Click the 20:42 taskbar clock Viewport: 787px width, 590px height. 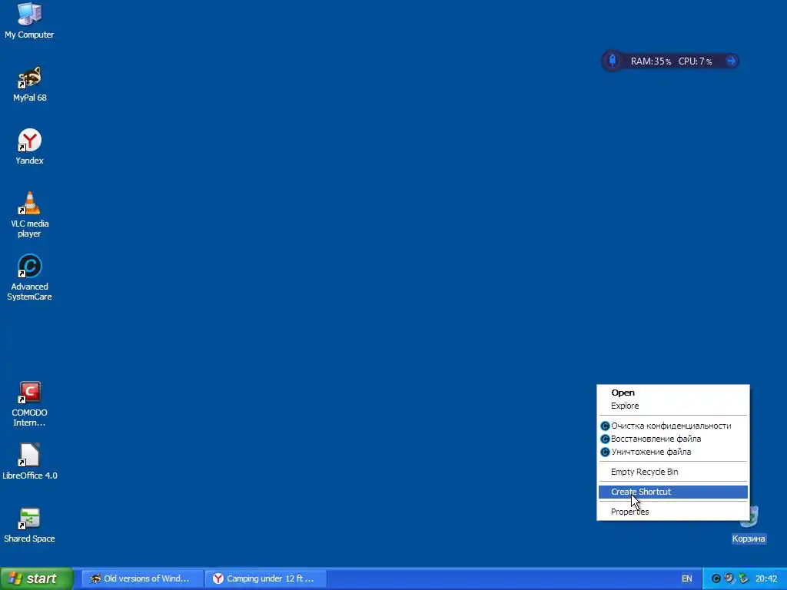pyautogui.click(x=766, y=579)
